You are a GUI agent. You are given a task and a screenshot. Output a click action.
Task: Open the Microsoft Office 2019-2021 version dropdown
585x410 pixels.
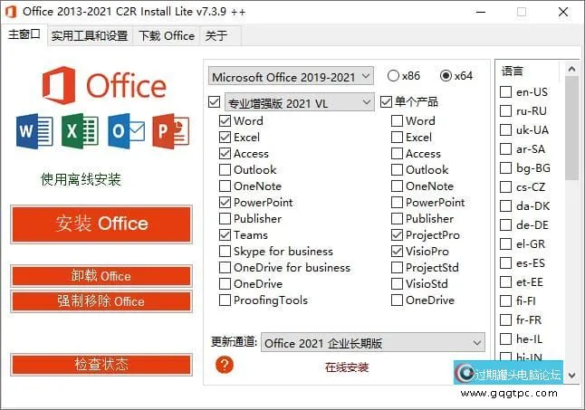point(290,76)
